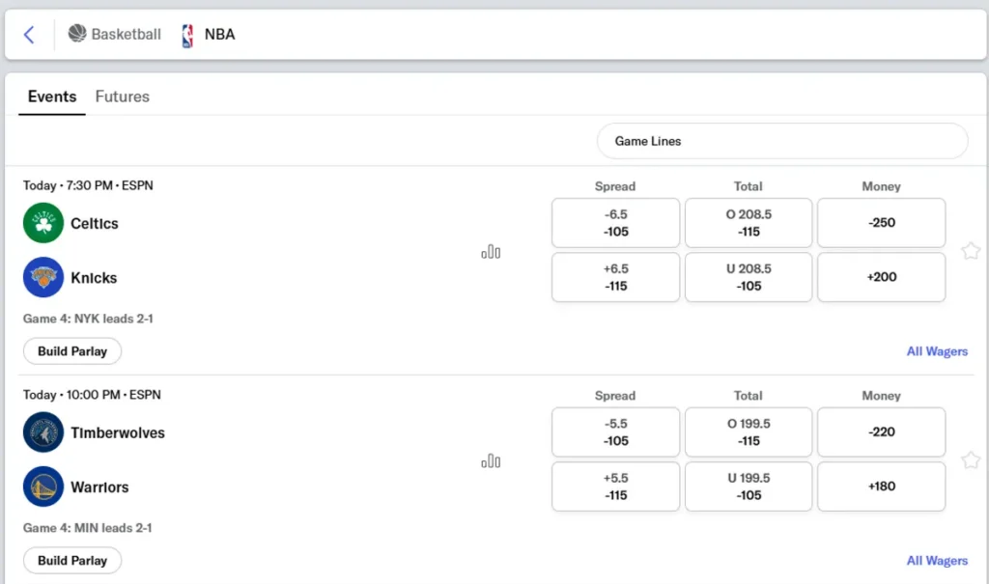Open All Wagers for Celtics game

(x=937, y=351)
